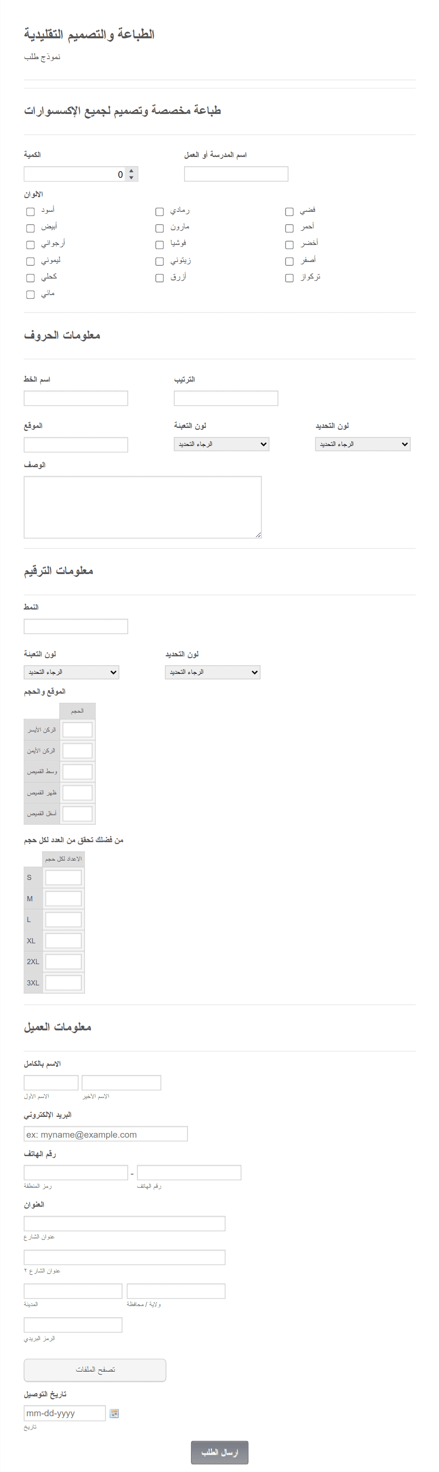Focus the ظهر القميص size cell

coord(77,793)
